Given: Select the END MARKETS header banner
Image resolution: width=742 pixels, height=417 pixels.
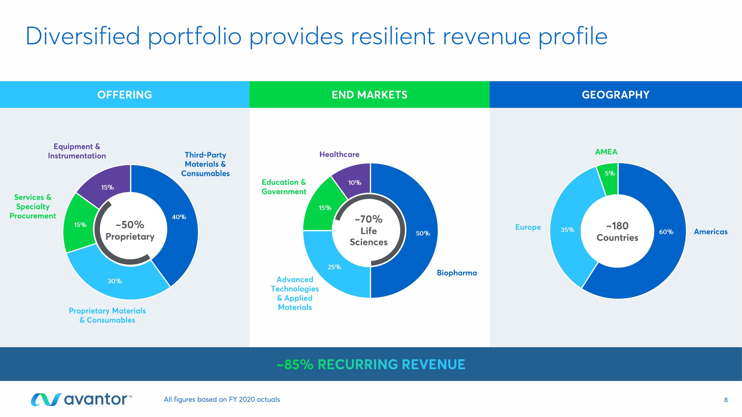Looking at the screenshot, I should pos(369,95).
